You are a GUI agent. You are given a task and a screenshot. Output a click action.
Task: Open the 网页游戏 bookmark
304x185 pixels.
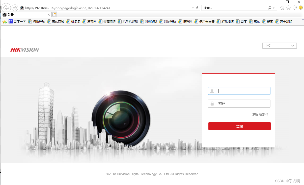click(x=148, y=22)
